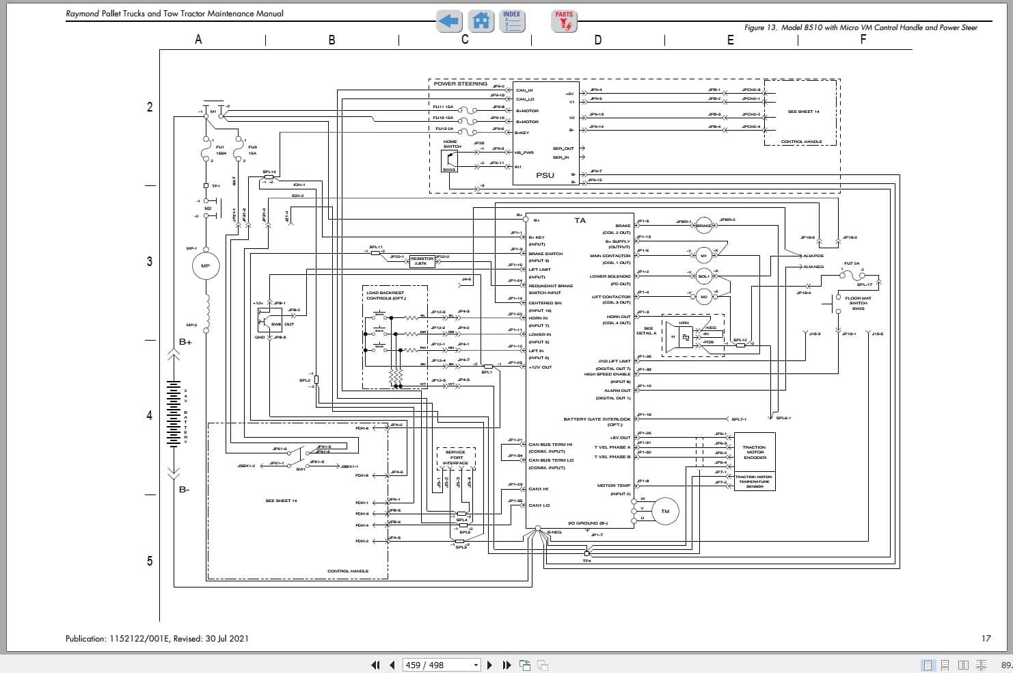Viewport: 1013px width, 673px height.
Task: Advance to the next page arrow
Action: coord(489,665)
